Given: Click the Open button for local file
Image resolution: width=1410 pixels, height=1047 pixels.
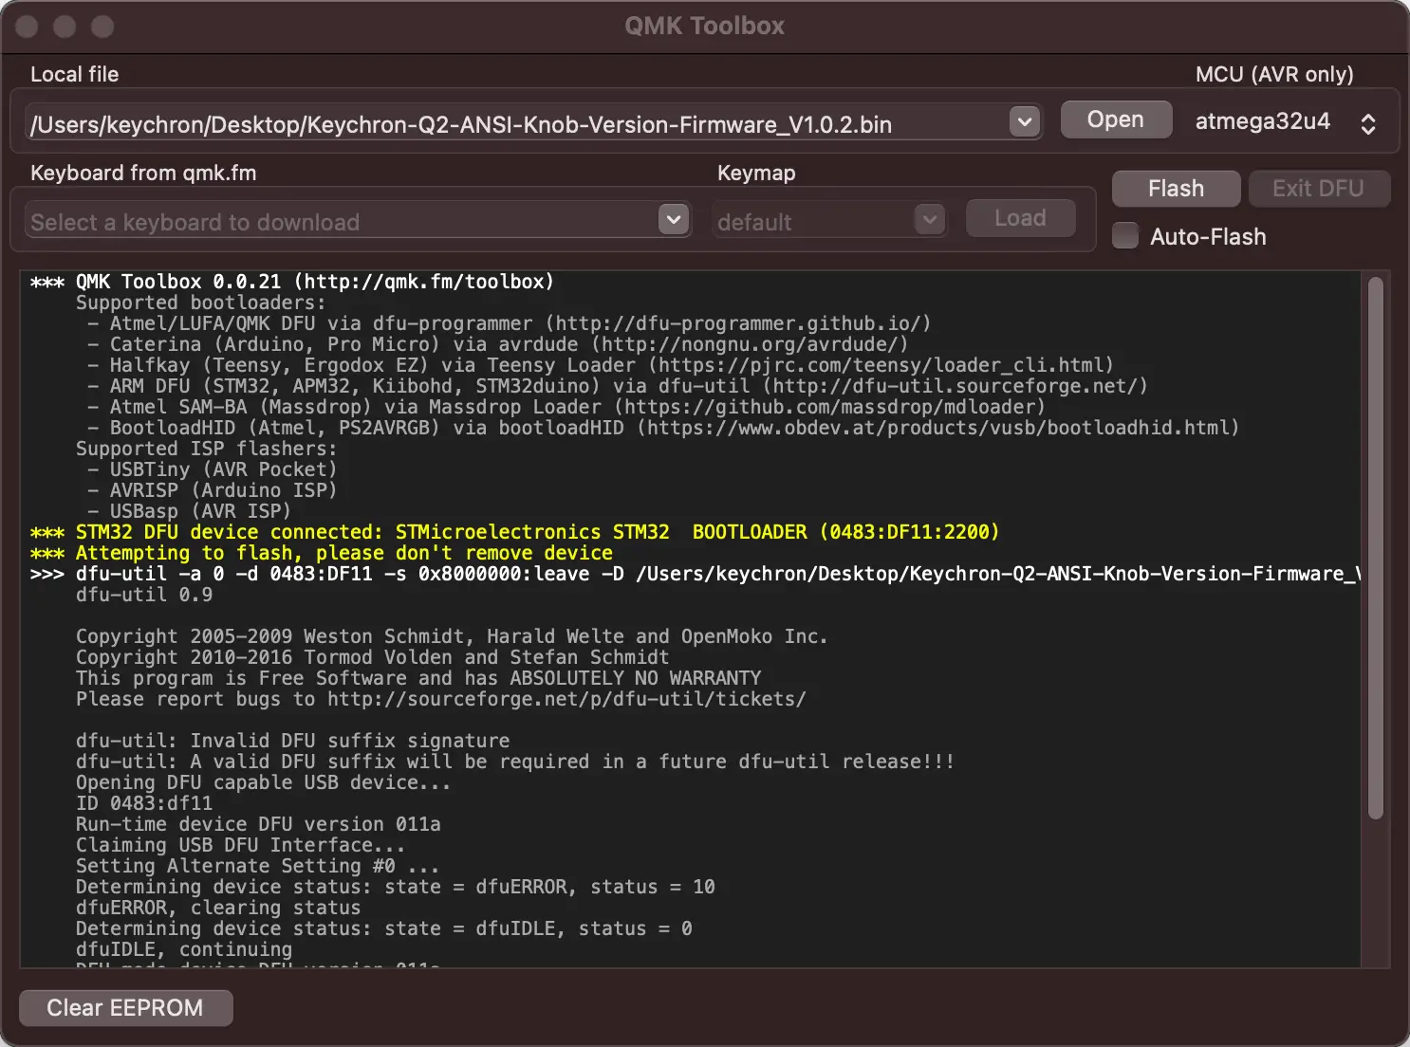Looking at the screenshot, I should tap(1116, 119).
